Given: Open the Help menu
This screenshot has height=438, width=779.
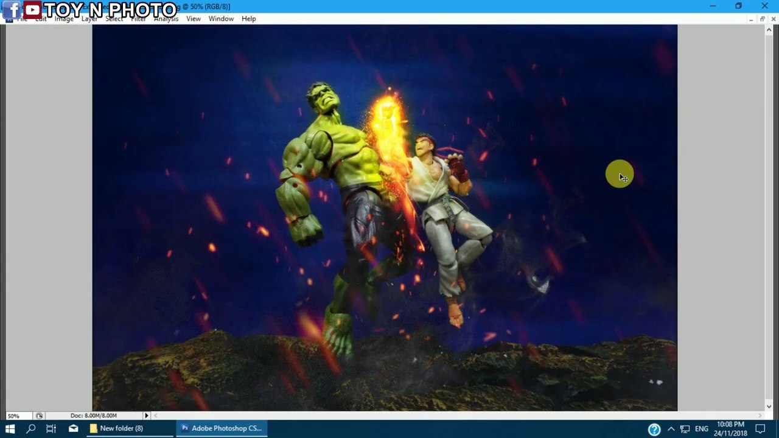Looking at the screenshot, I should coord(248,19).
